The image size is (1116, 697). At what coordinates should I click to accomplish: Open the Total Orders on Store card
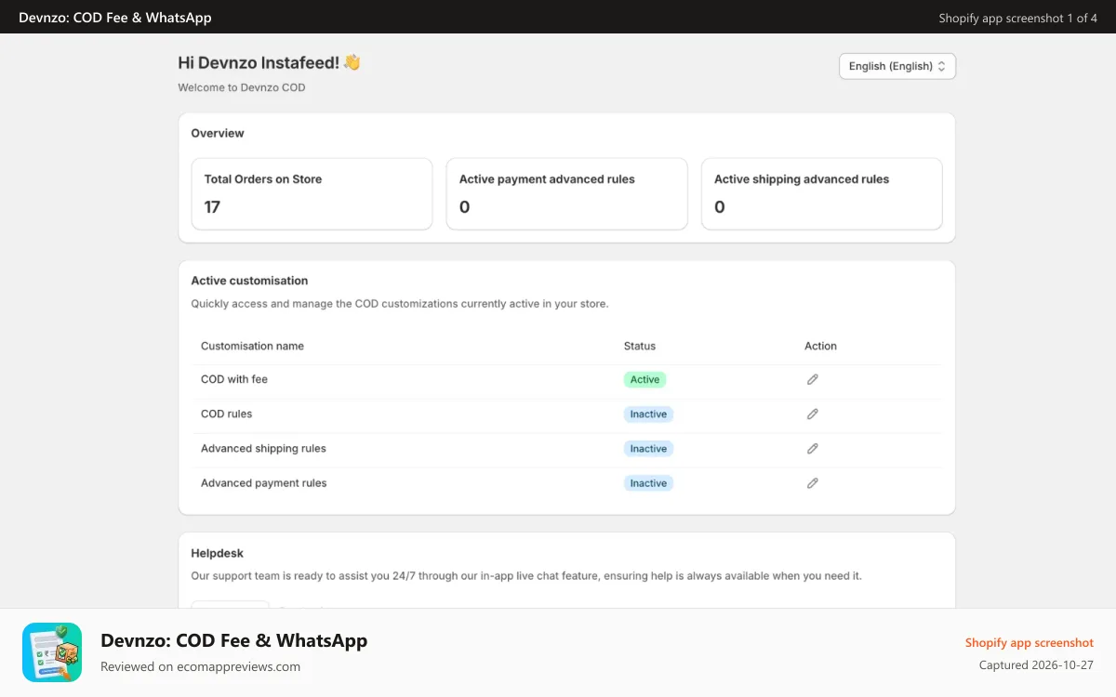pos(312,193)
